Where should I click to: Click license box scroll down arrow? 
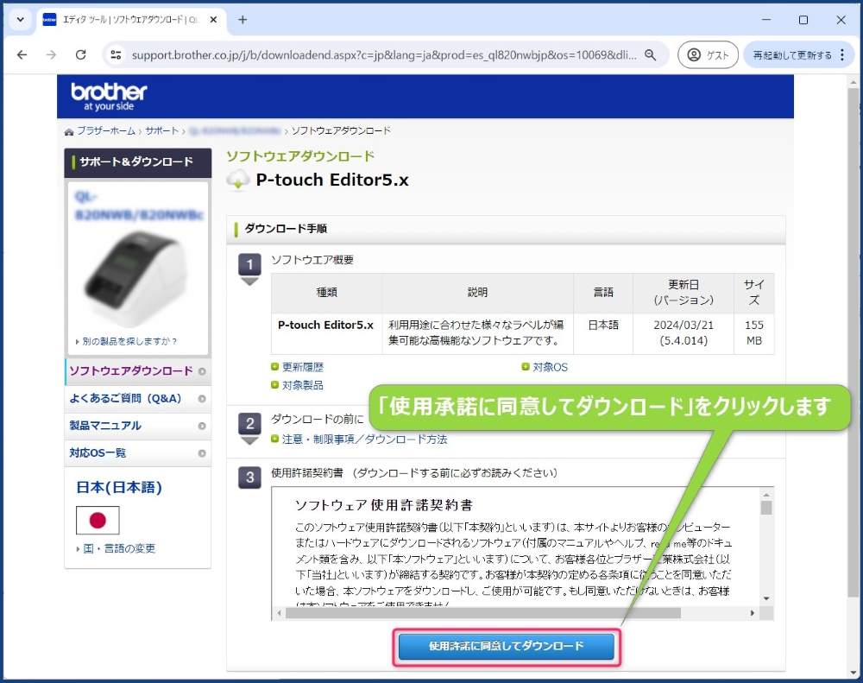point(766,598)
